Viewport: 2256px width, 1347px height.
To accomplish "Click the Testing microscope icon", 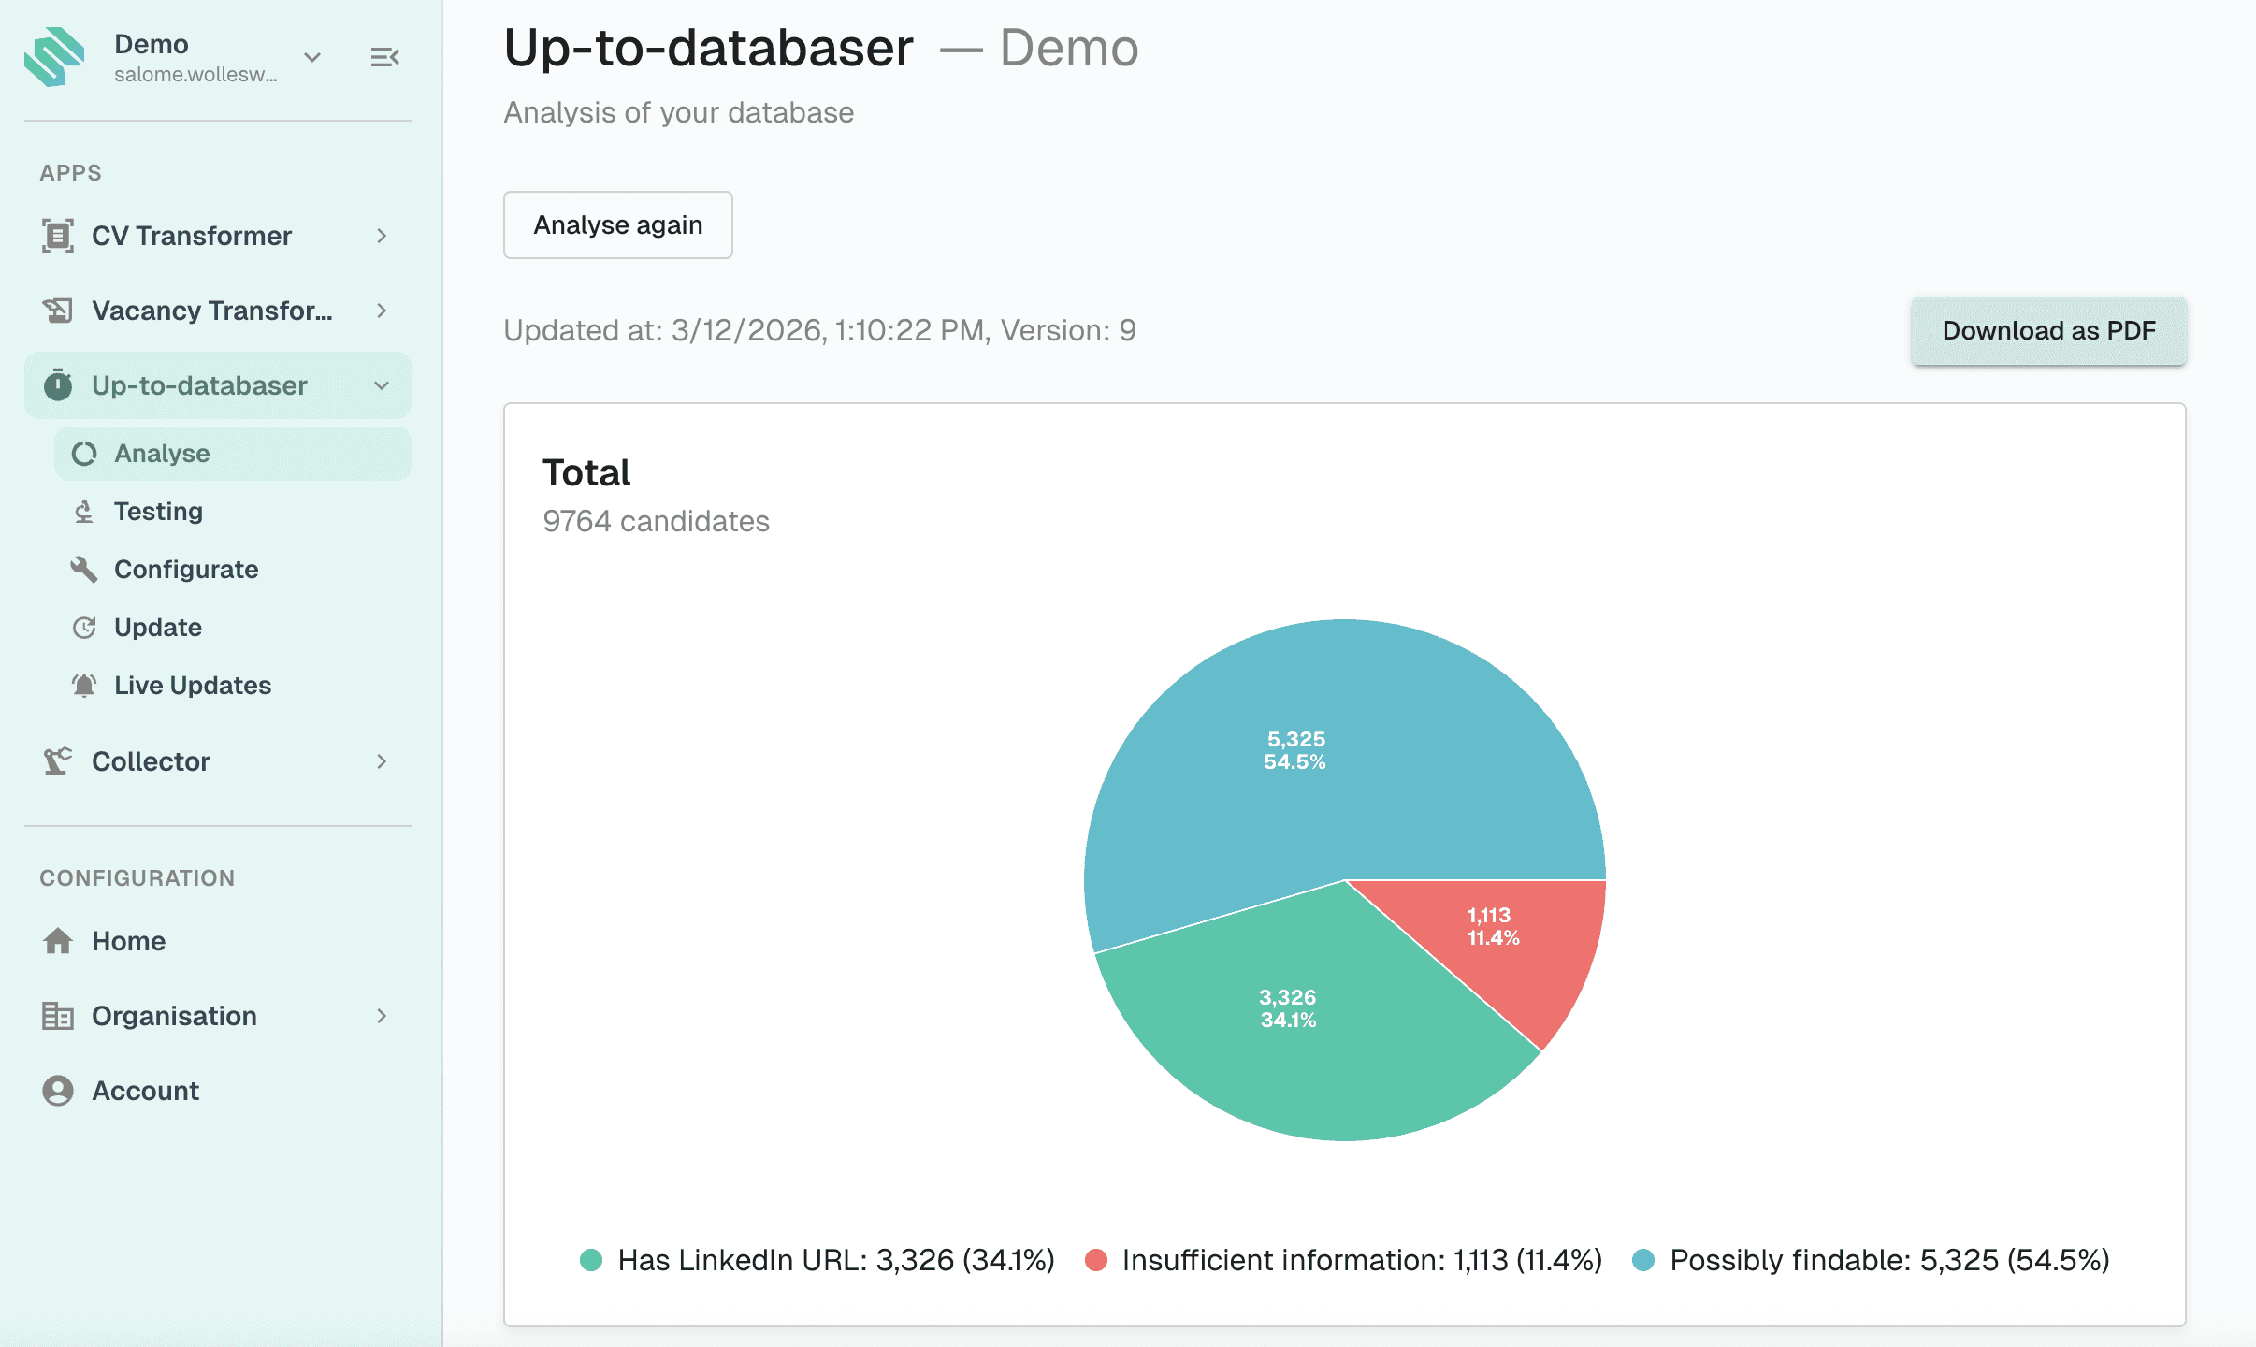I will click(x=84, y=512).
